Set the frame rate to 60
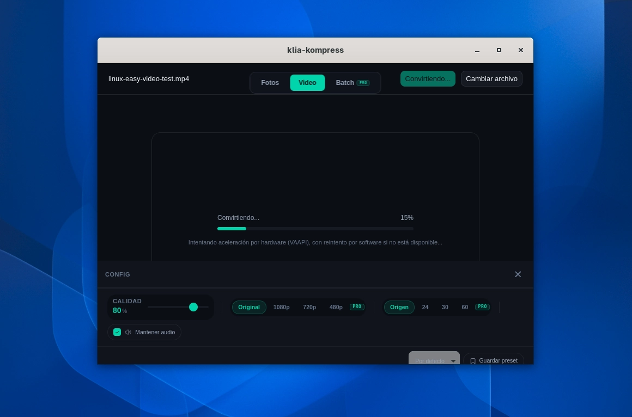This screenshot has height=417, width=632. coord(465,307)
